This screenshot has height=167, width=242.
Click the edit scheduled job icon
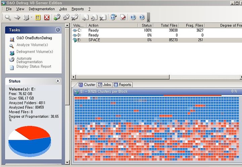[66, 17]
